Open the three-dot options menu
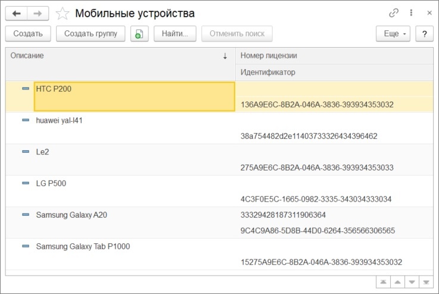The height and width of the screenshot is (294, 439). pyautogui.click(x=411, y=13)
